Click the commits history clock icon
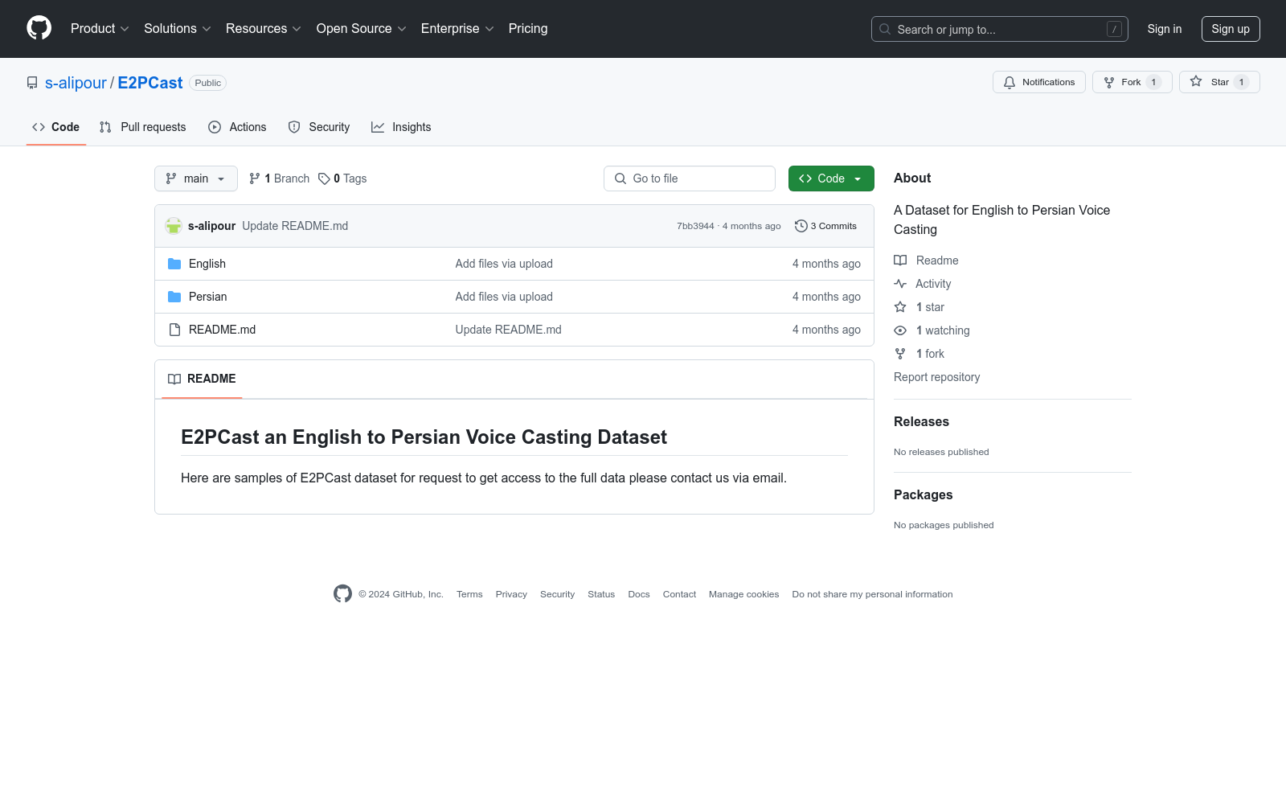 point(801,226)
